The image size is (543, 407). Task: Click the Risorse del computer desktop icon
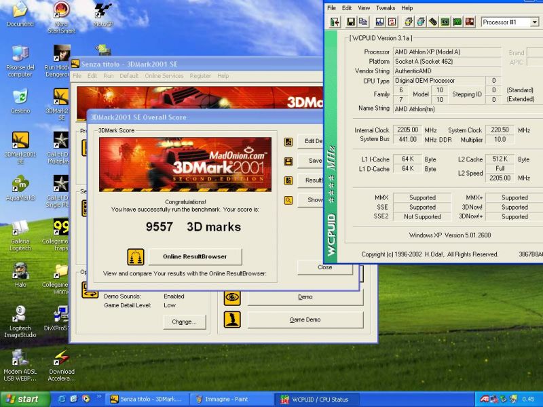(20, 62)
